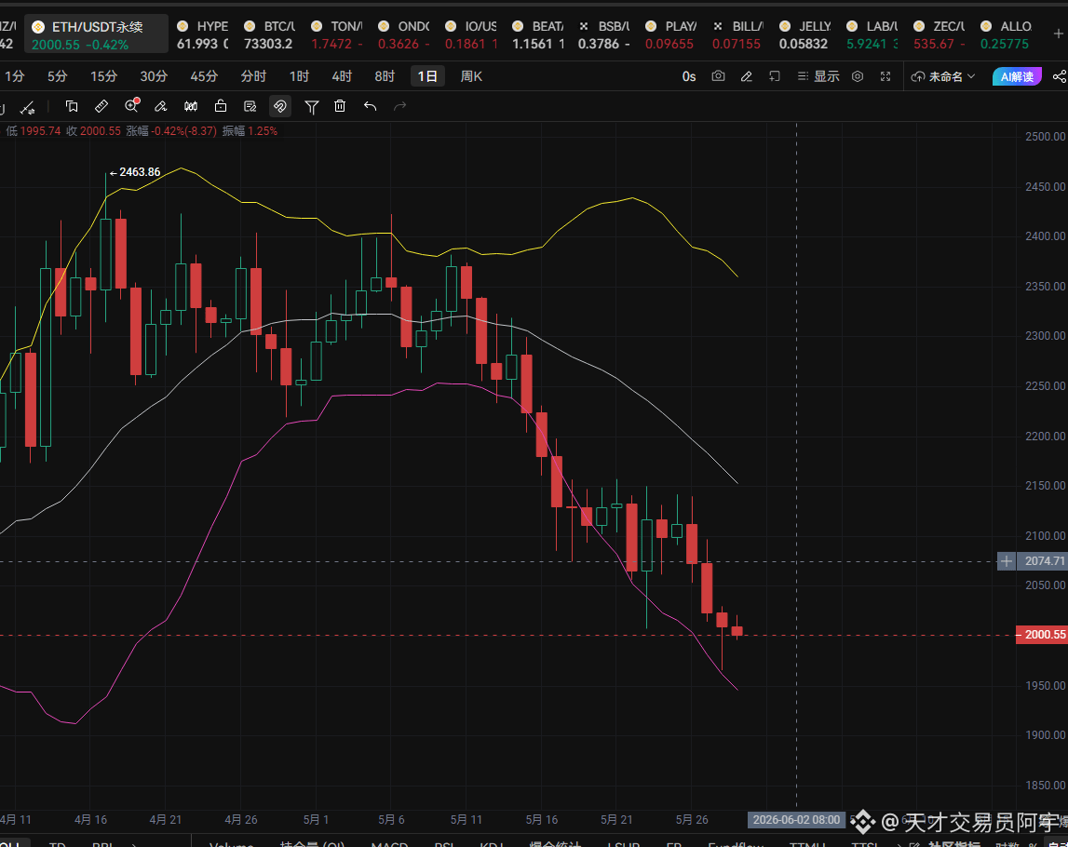Click the 2500.00 price axis label

pos(1045,137)
